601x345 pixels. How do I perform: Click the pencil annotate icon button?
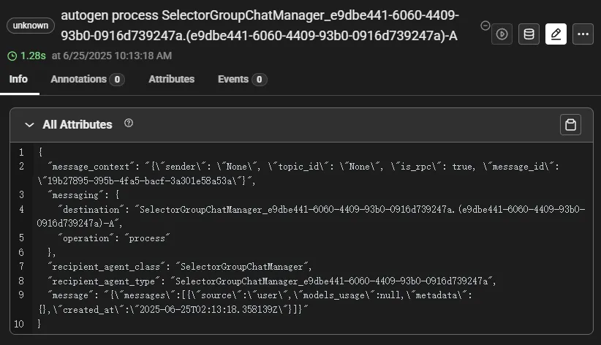[x=556, y=34]
